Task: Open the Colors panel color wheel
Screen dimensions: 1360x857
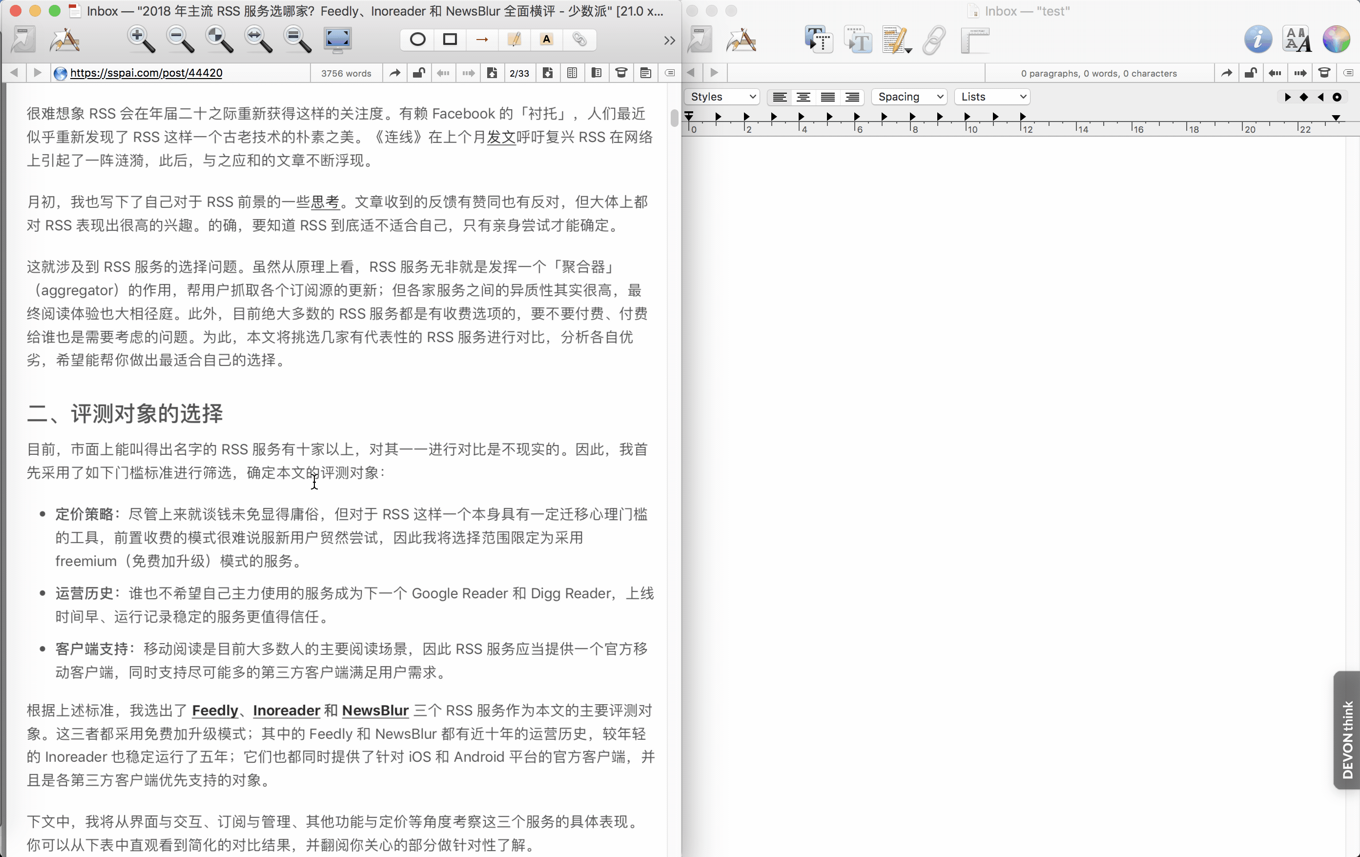Action: click(x=1336, y=40)
